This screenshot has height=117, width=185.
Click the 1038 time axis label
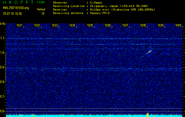[x=143, y=25]
